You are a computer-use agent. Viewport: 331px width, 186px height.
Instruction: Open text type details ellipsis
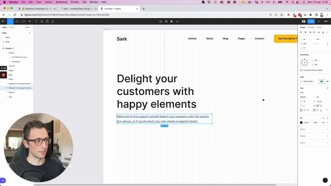327,110
